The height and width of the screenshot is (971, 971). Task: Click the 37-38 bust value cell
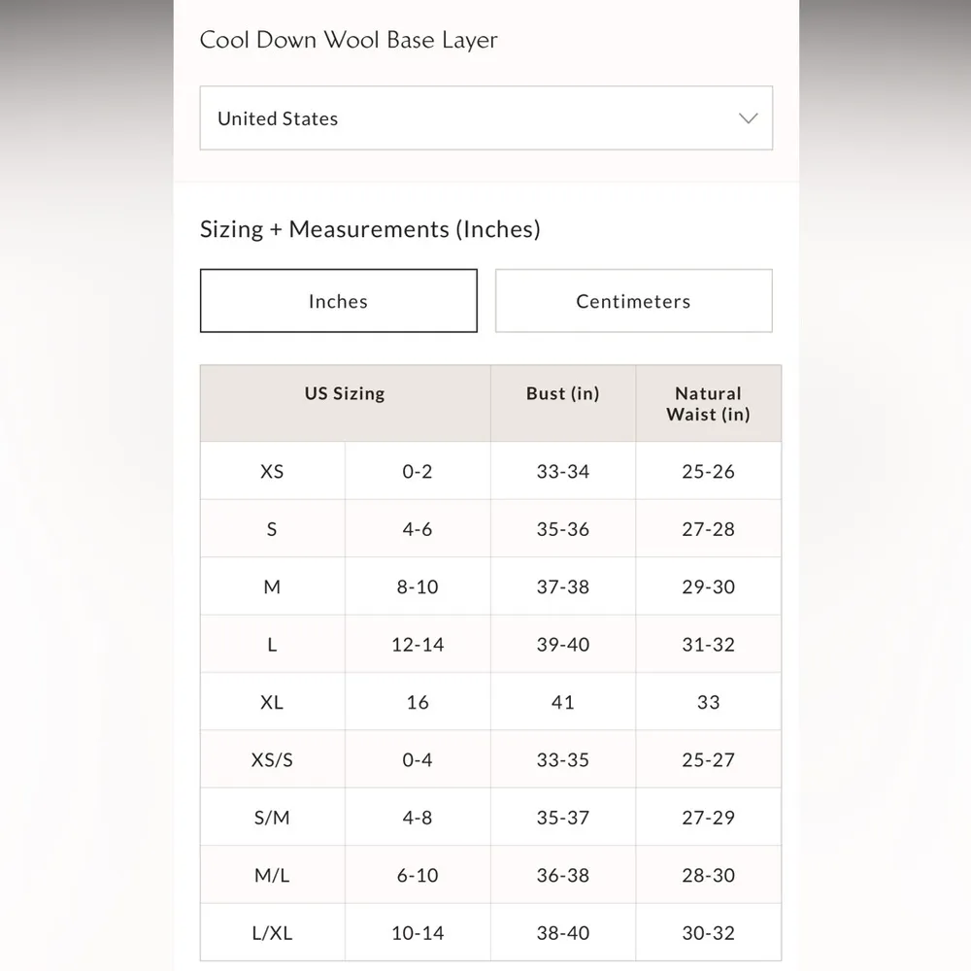point(563,587)
